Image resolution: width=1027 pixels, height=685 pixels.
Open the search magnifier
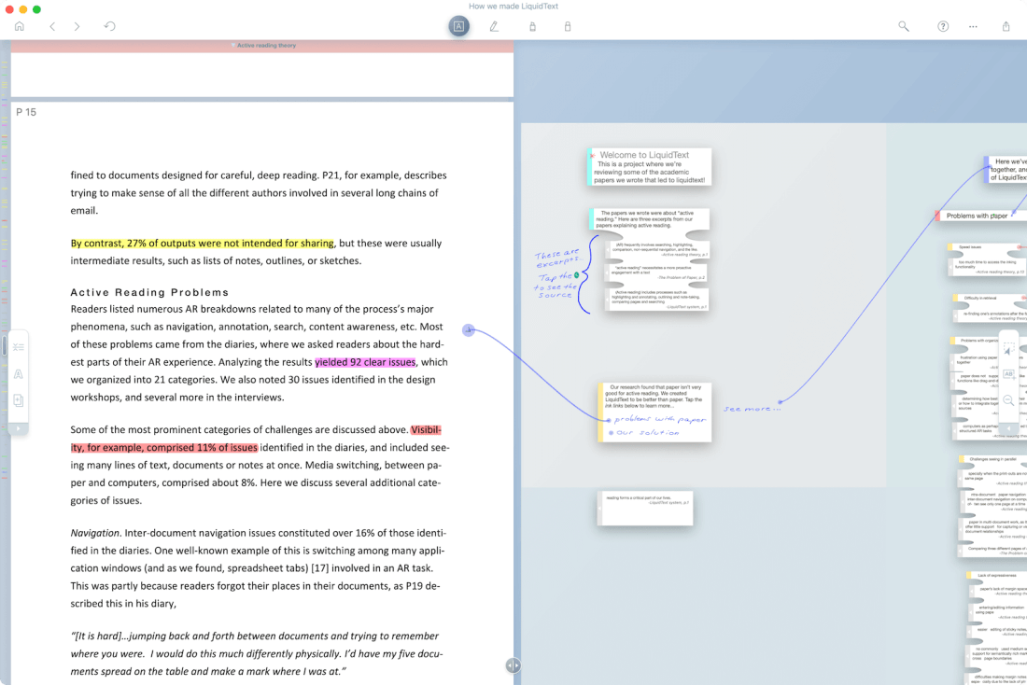[903, 26]
